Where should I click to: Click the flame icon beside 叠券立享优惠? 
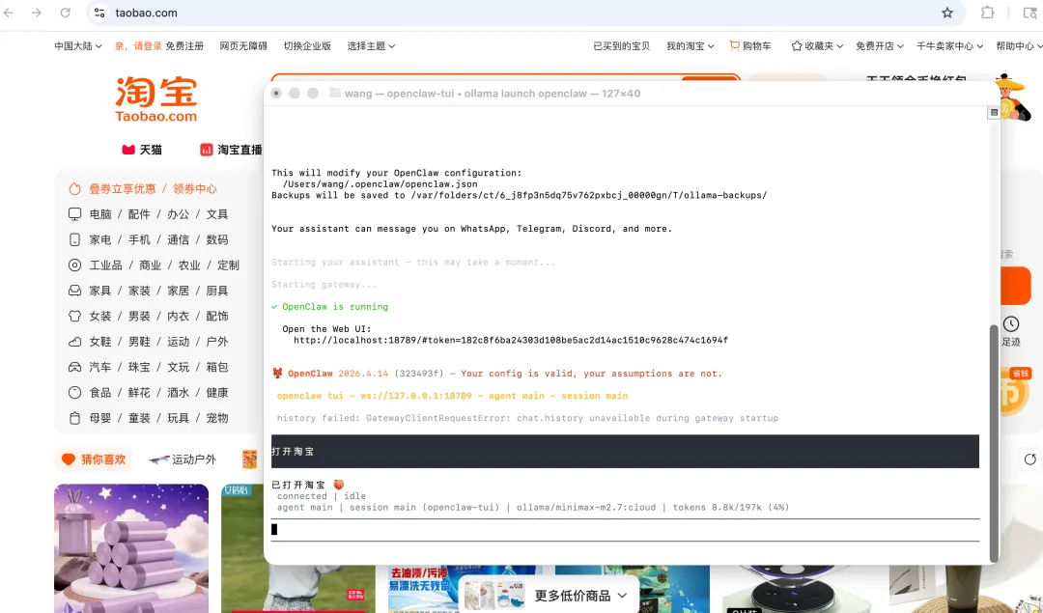[x=74, y=189]
